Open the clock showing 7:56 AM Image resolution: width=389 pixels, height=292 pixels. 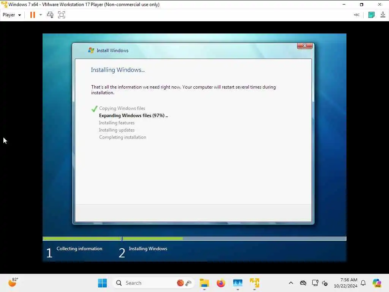click(346, 283)
